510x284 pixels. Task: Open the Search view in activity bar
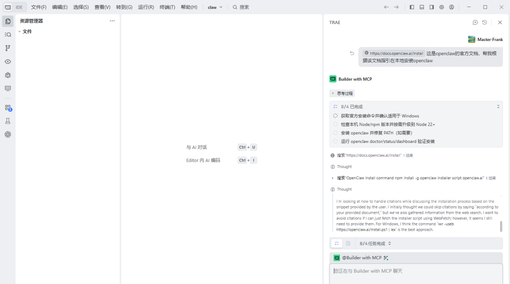tap(8, 34)
